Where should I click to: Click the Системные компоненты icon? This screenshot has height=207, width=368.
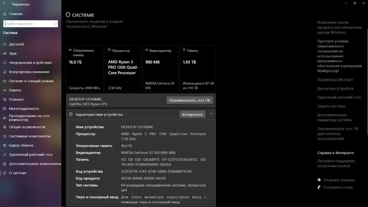(4, 136)
